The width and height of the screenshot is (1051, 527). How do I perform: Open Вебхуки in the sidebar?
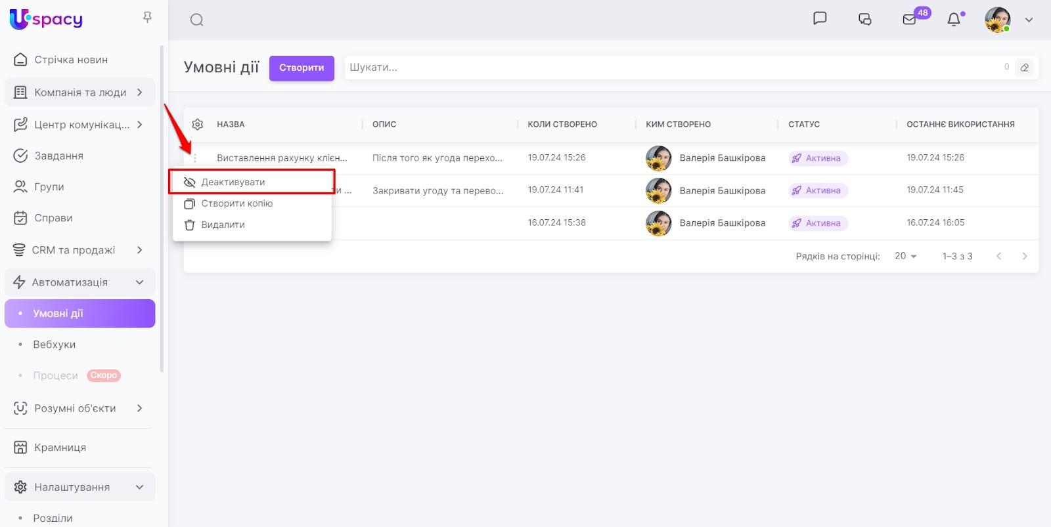(x=55, y=345)
